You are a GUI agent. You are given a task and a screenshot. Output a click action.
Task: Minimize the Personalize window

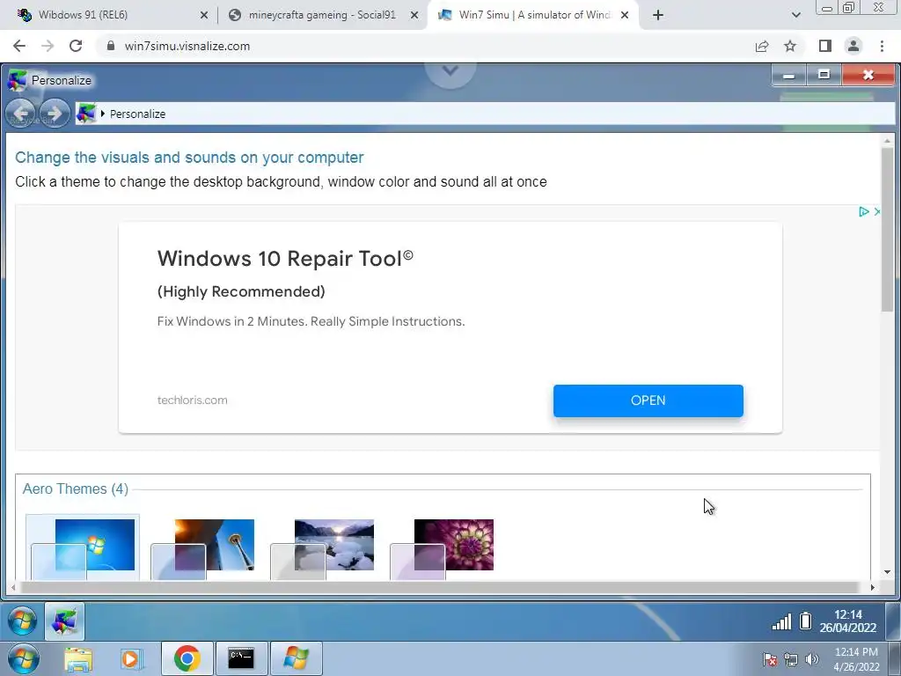(x=789, y=76)
